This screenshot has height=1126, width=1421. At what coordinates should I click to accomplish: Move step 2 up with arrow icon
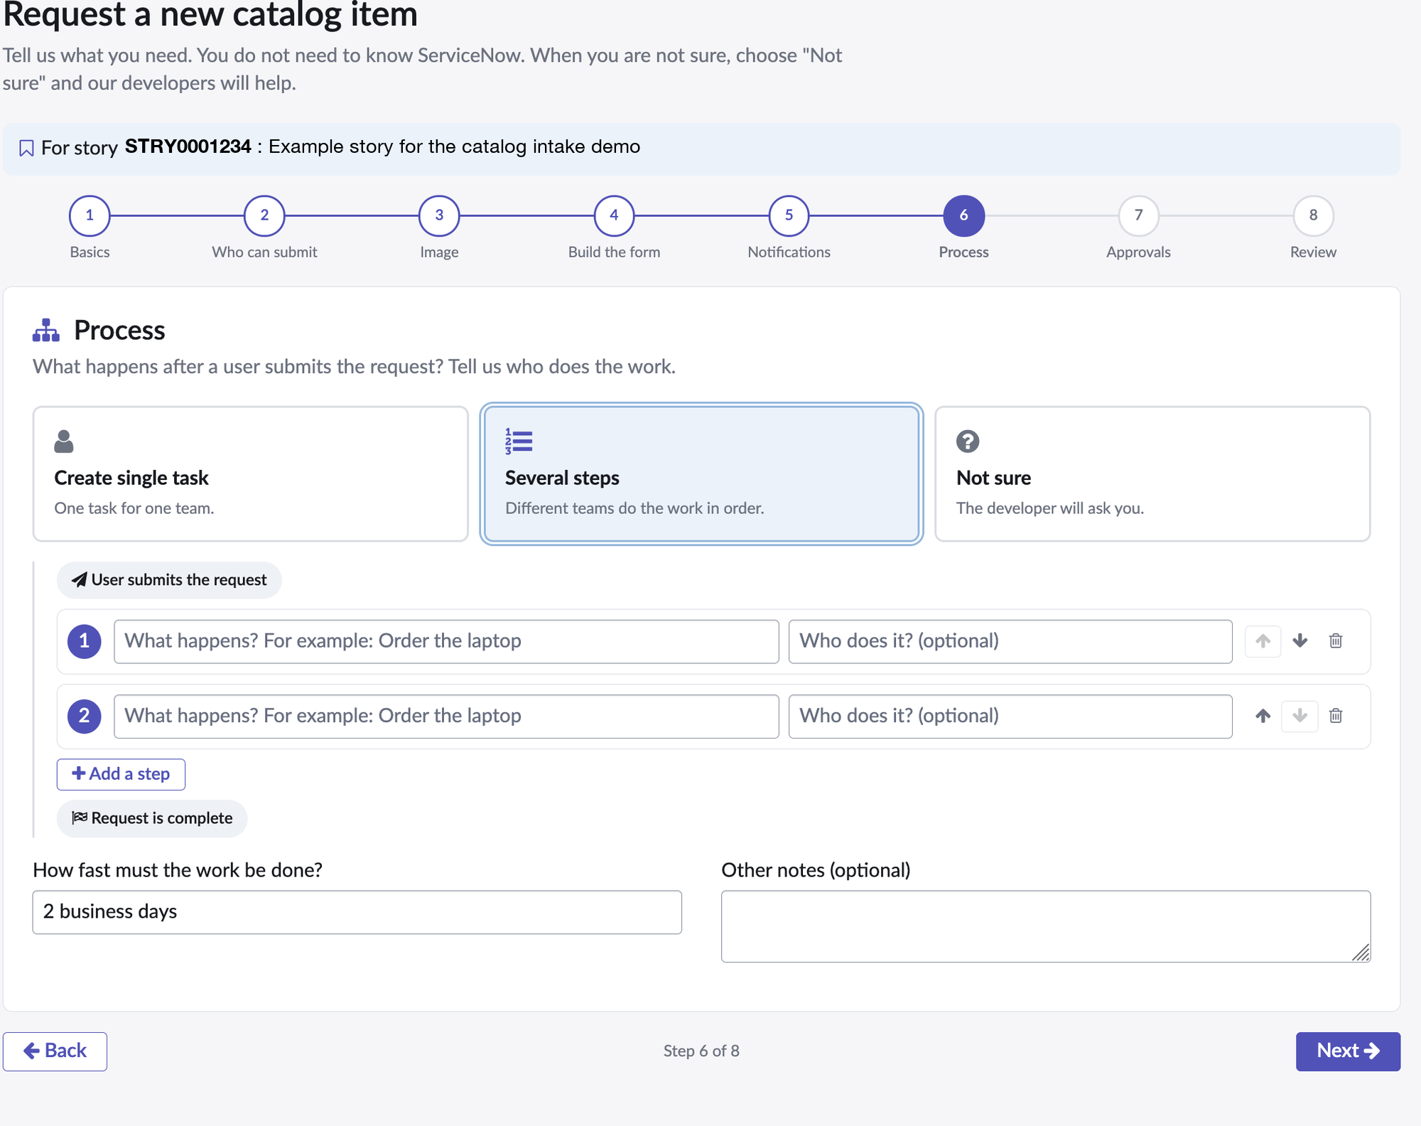[1263, 716]
